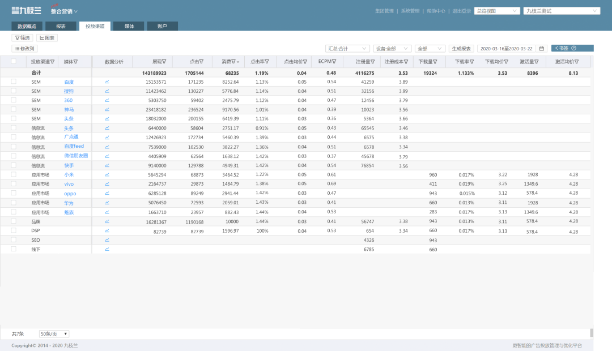
Task: Click the help icon beside 书签
Action: point(573,48)
